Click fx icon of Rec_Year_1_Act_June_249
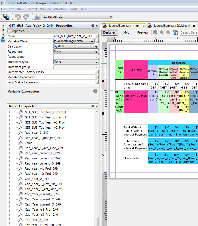This screenshot has height=226, width=198. pos(21,148)
